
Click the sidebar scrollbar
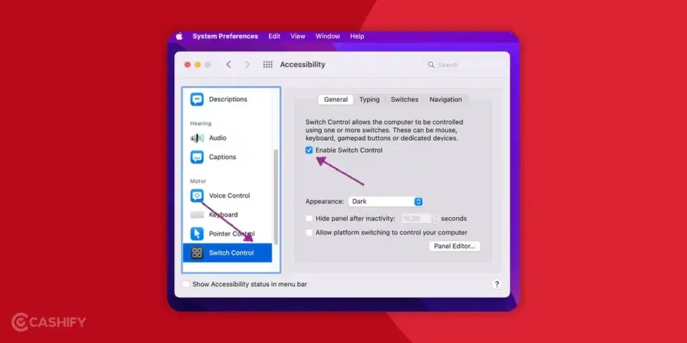(x=276, y=197)
